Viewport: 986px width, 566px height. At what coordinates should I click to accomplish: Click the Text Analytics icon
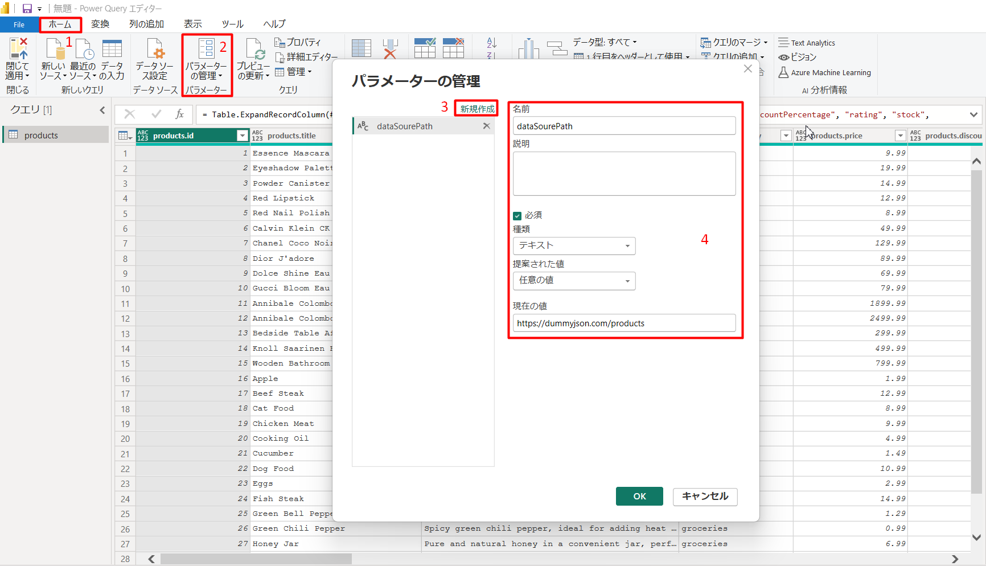point(807,43)
